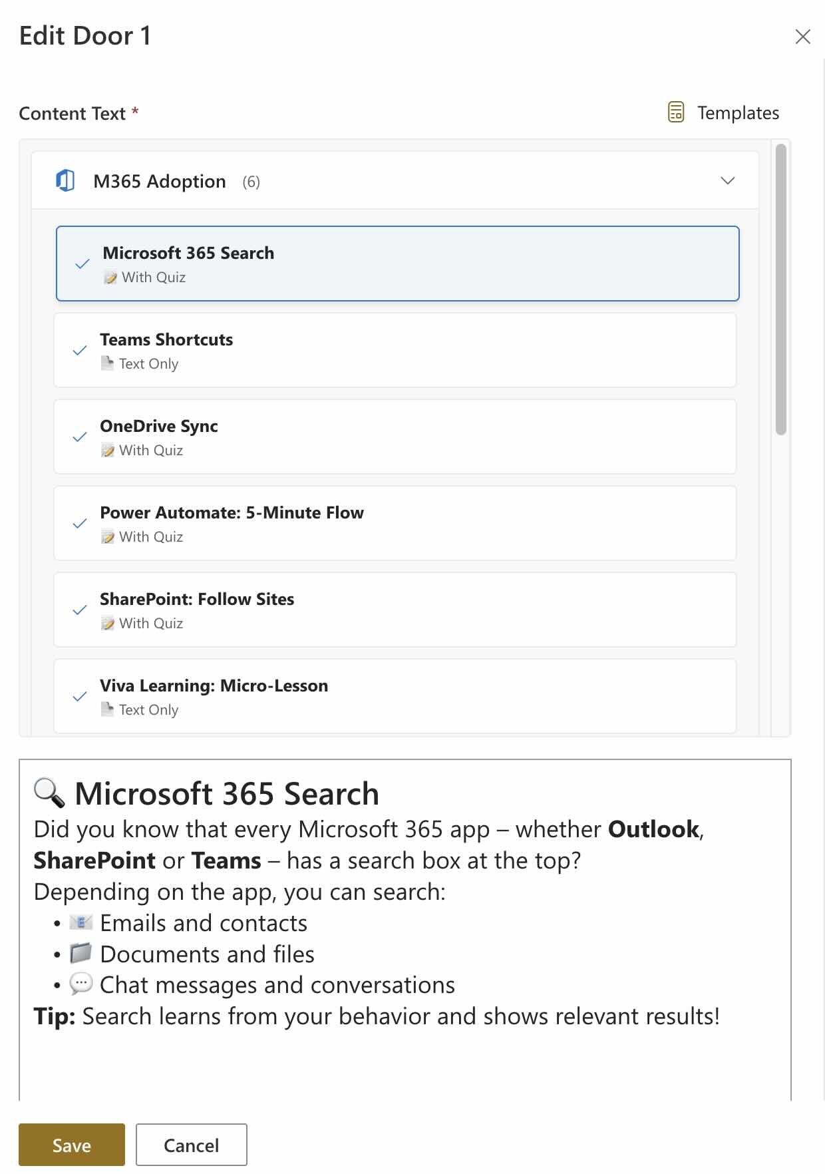
Task: Click document icon under Viva Learning template
Action: pos(107,709)
